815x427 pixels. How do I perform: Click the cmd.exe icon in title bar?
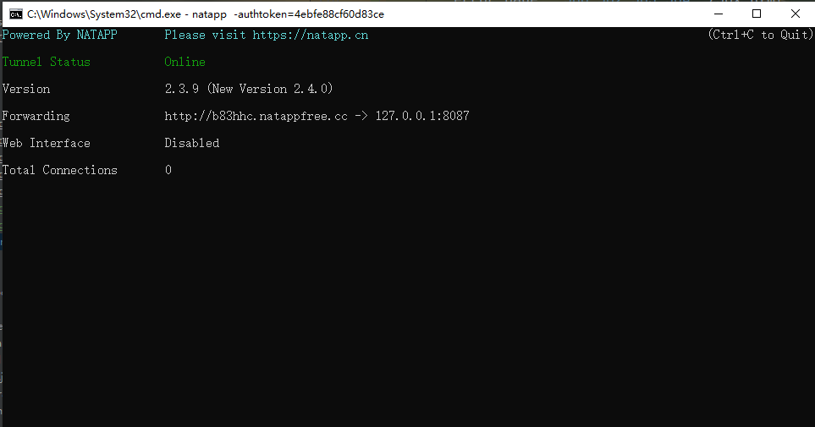15,14
